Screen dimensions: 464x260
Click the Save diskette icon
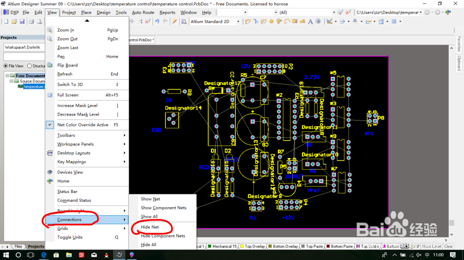point(22,22)
